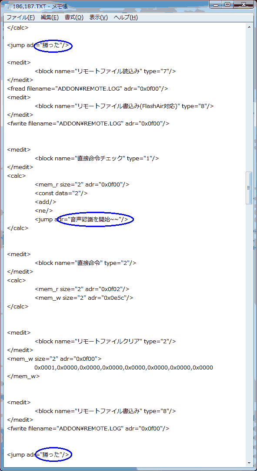Click the scroll up arrow
Image resolution: width=257 pixels, height=471 pixels.
(x=249, y=27)
